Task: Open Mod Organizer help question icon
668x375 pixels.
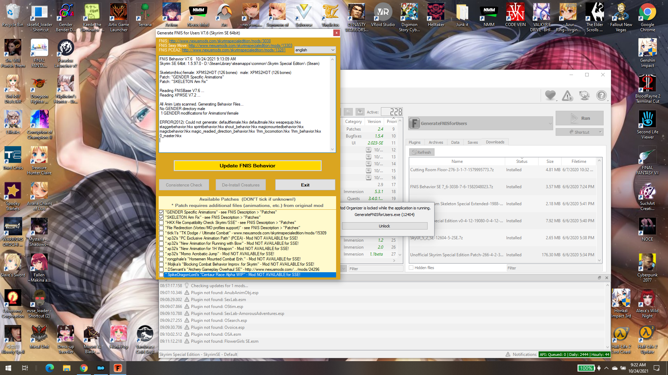Action: [601, 95]
